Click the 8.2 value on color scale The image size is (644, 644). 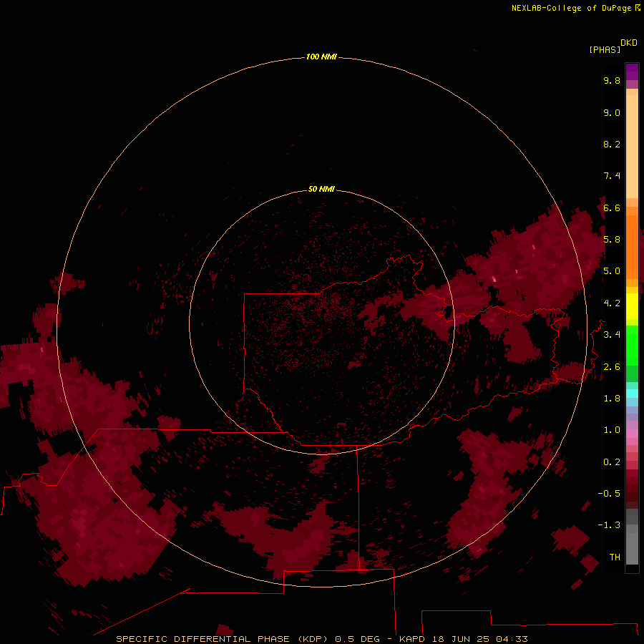coord(612,144)
